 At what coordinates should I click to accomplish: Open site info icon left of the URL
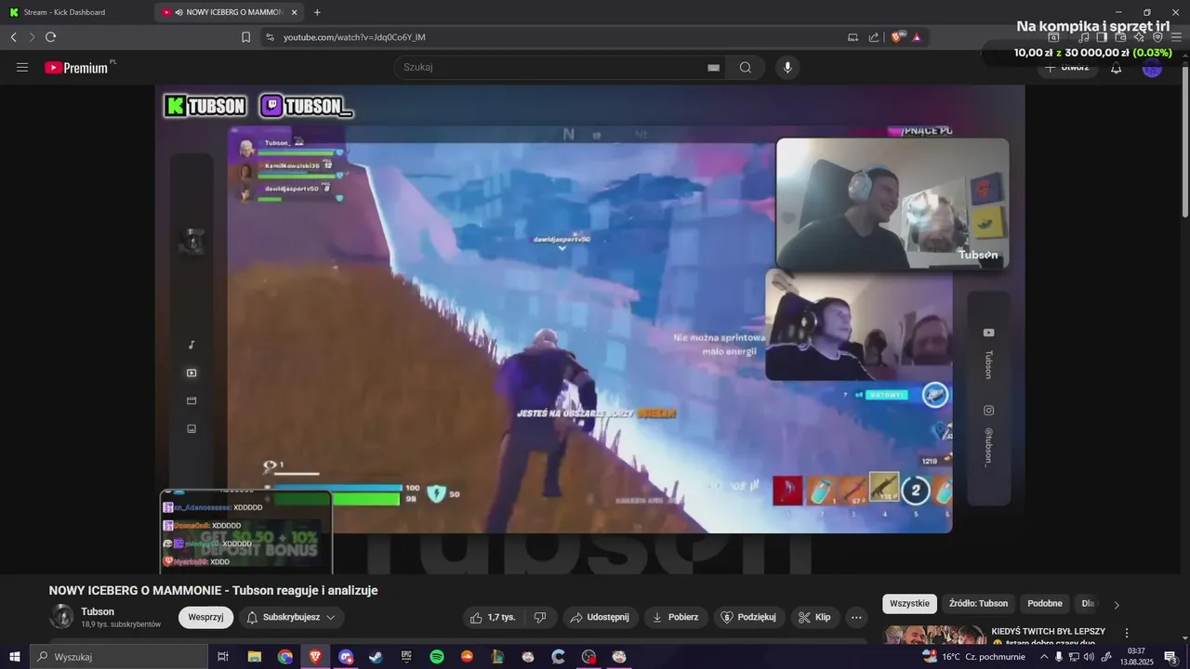coord(270,37)
